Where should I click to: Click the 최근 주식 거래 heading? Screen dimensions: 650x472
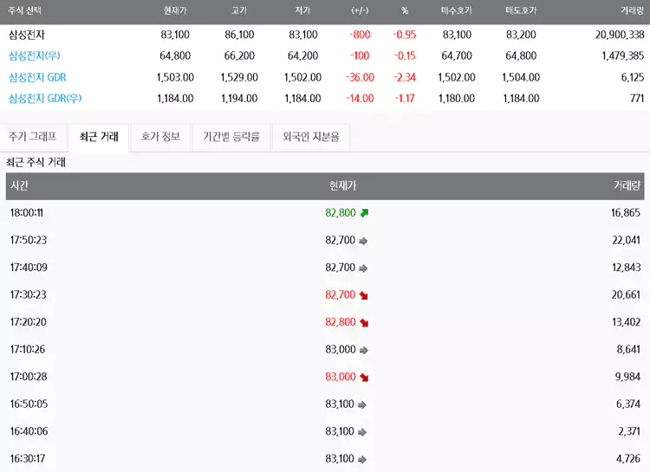36,163
